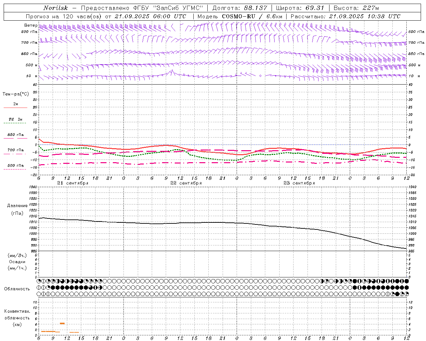Click the 23 сентября date label

[x=299, y=183]
